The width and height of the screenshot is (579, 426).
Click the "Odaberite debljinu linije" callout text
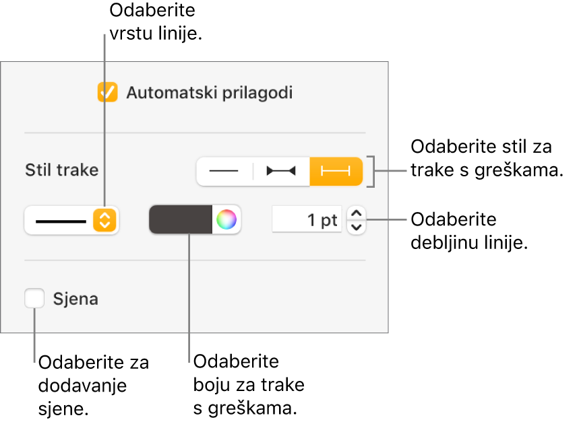coord(468,232)
